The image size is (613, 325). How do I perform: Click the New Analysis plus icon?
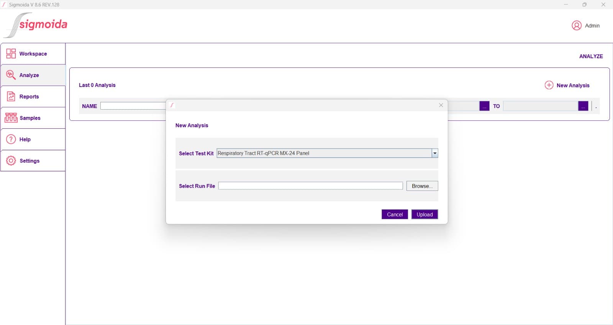coord(549,85)
